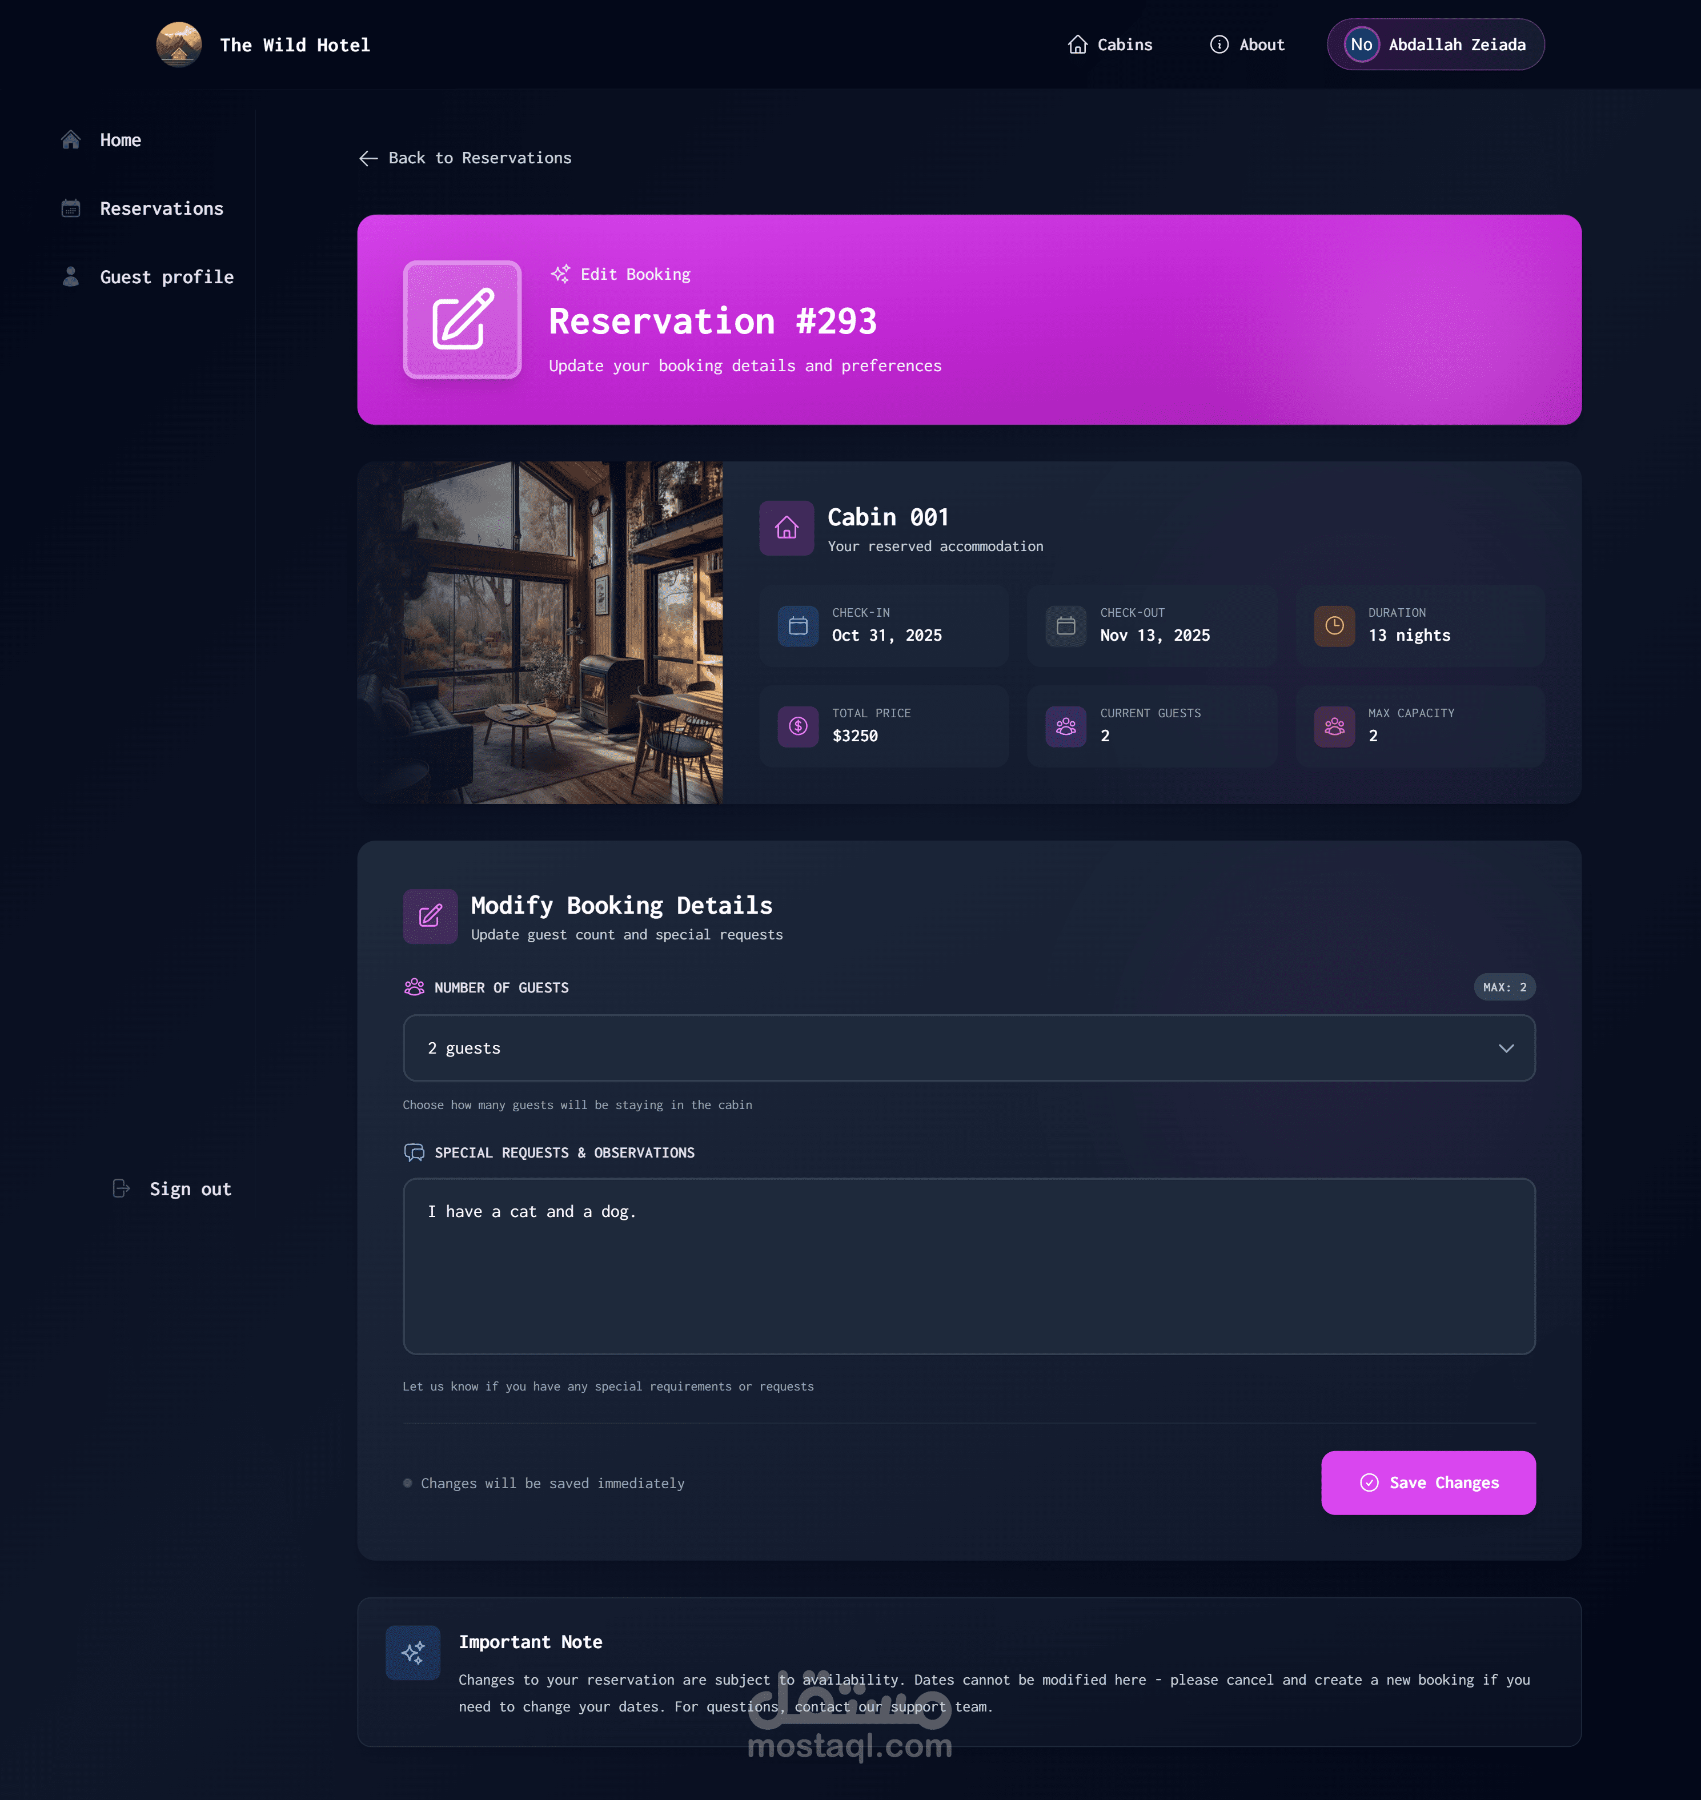
Task: Open the Cabins navigation item
Action: [x=1110, y=45]
